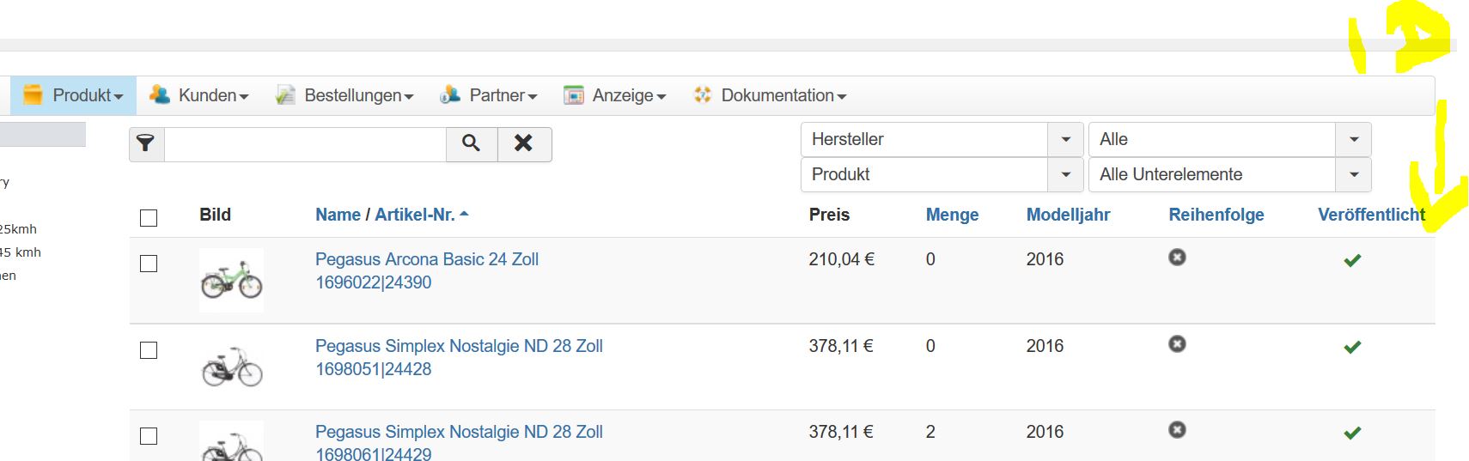Click the magnifier search button
Viewport: 1469px width, 461px height.
pyautogui.click(x=471, y=144)
